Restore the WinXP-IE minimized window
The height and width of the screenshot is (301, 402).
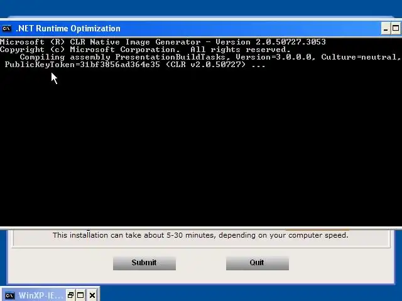pos(70,295)
